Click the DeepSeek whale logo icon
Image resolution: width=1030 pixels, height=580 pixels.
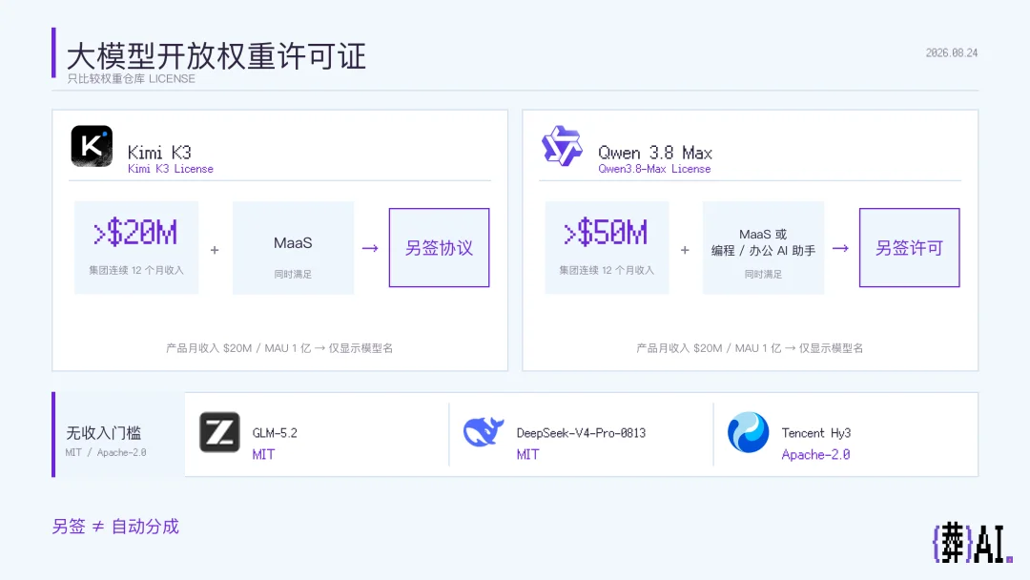tap(484, 432)
